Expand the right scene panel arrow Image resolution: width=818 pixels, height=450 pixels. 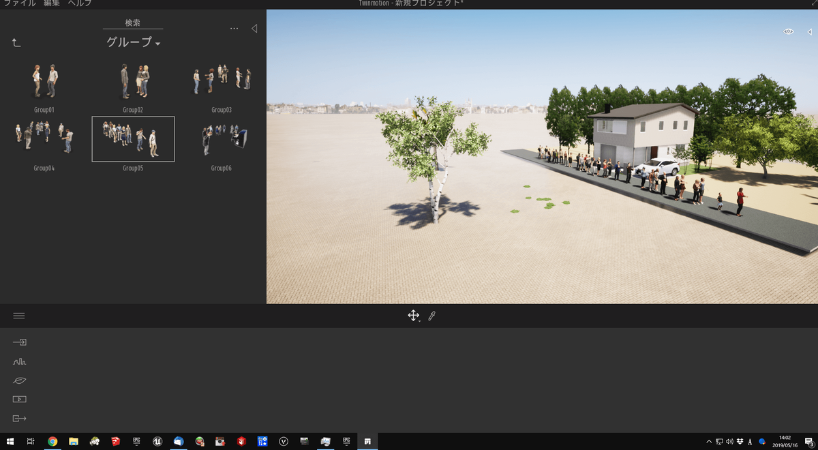pos(809,31)
